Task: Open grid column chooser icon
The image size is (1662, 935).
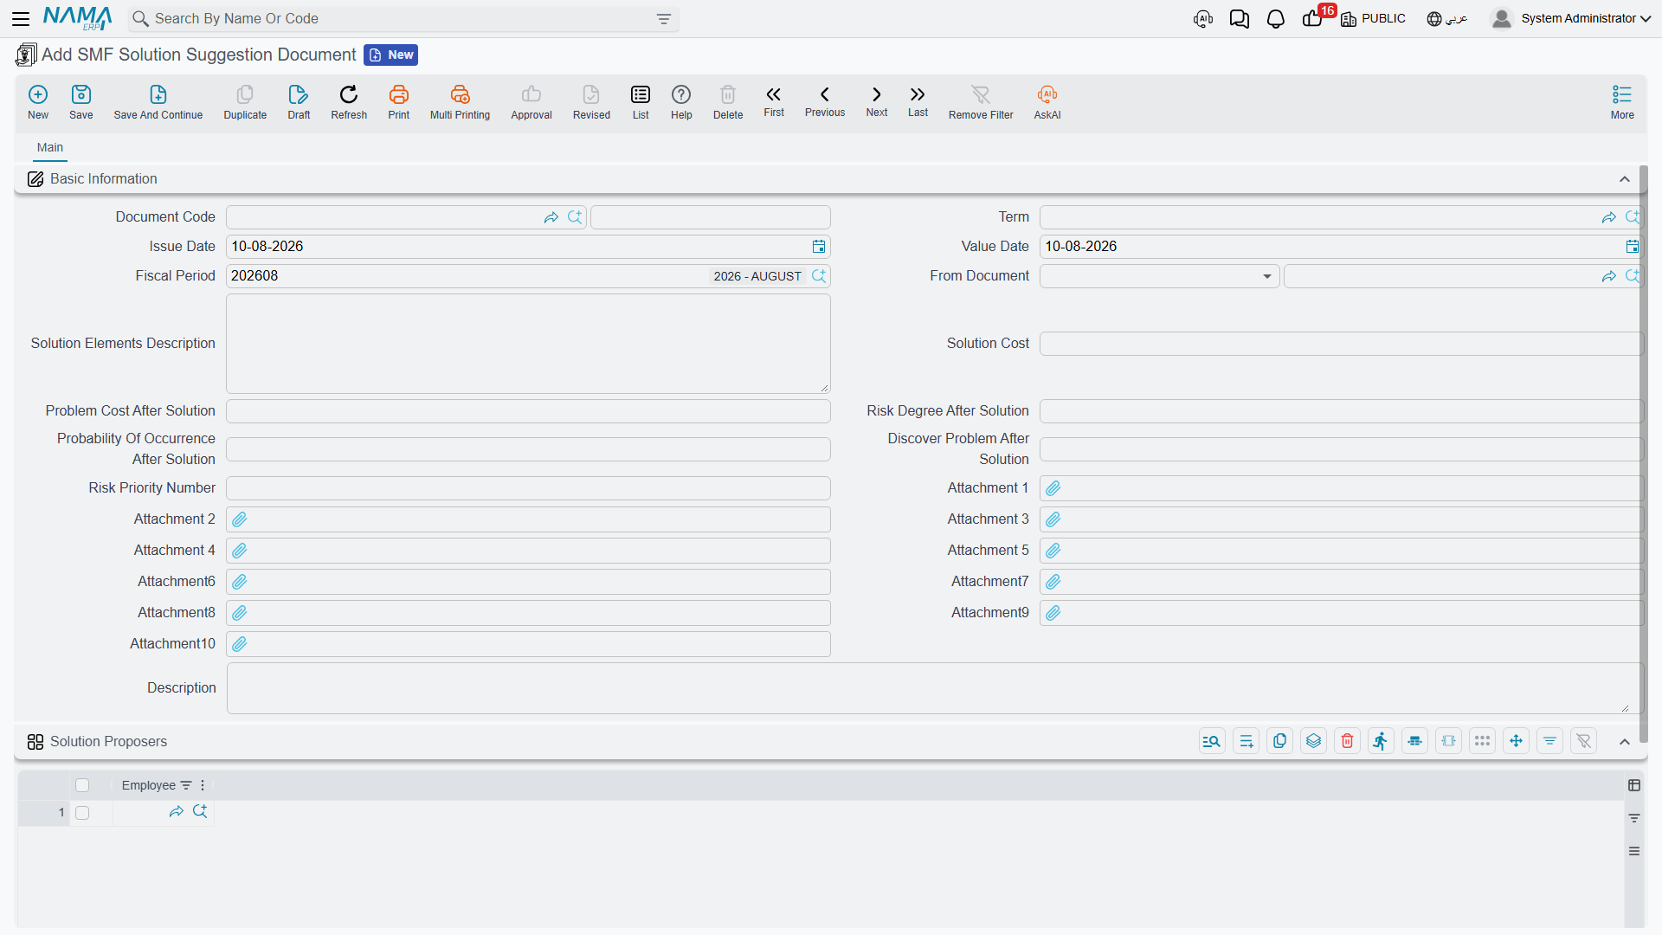Action: click(1634, 785)
